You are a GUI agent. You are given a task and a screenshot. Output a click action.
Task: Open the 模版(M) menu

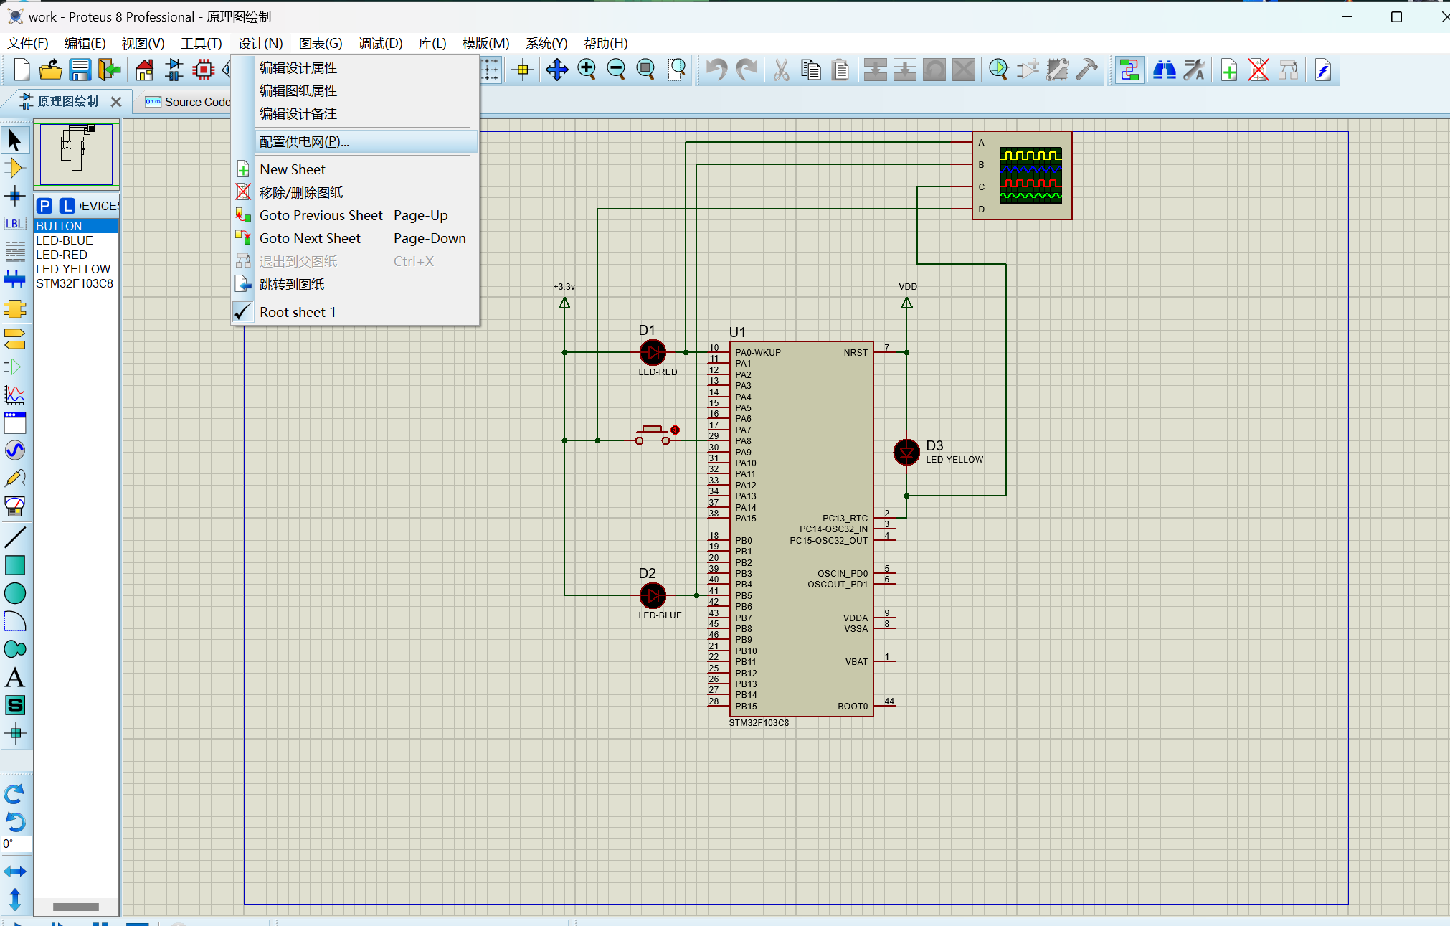485,43
